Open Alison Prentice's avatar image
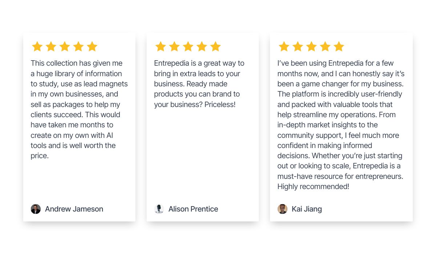The image size is (436, 254). (159, 209)
